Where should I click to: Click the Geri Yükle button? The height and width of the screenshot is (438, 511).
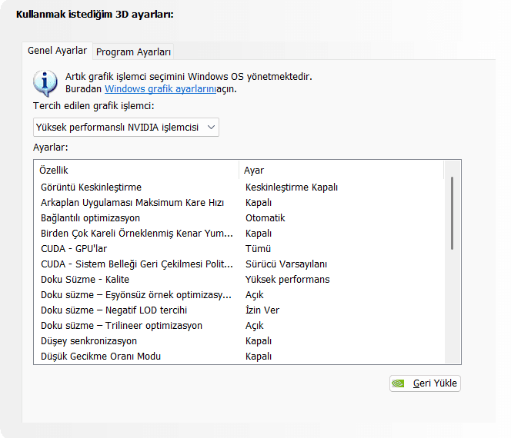pos(425,383)
